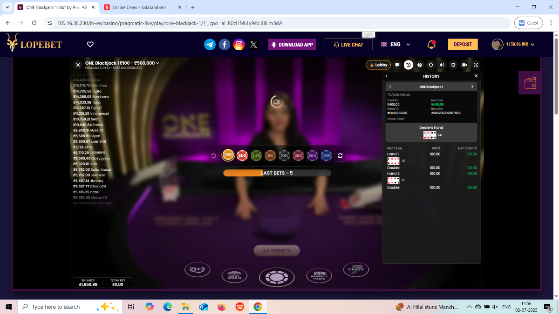Place a bet on Crazy 7 side bet
Viewport: 559px width, 314px height.
point(356,269)
